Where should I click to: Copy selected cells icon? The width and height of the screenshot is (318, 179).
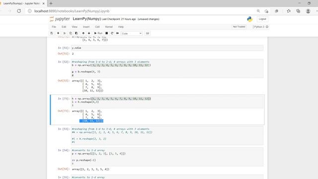pyautogui.click(x=71, y=33)
